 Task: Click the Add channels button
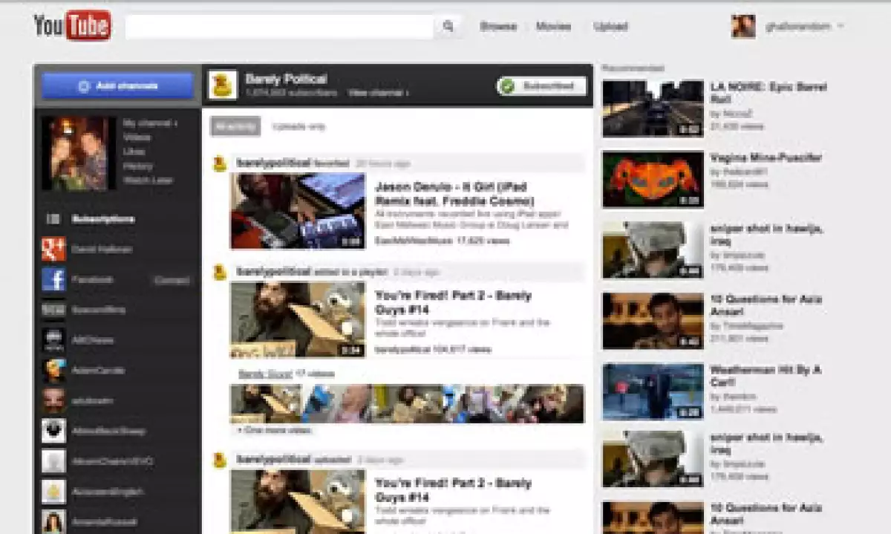click(x=118, y=86)
